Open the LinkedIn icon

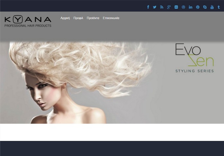pyautogui.click(x=191, y=7)
